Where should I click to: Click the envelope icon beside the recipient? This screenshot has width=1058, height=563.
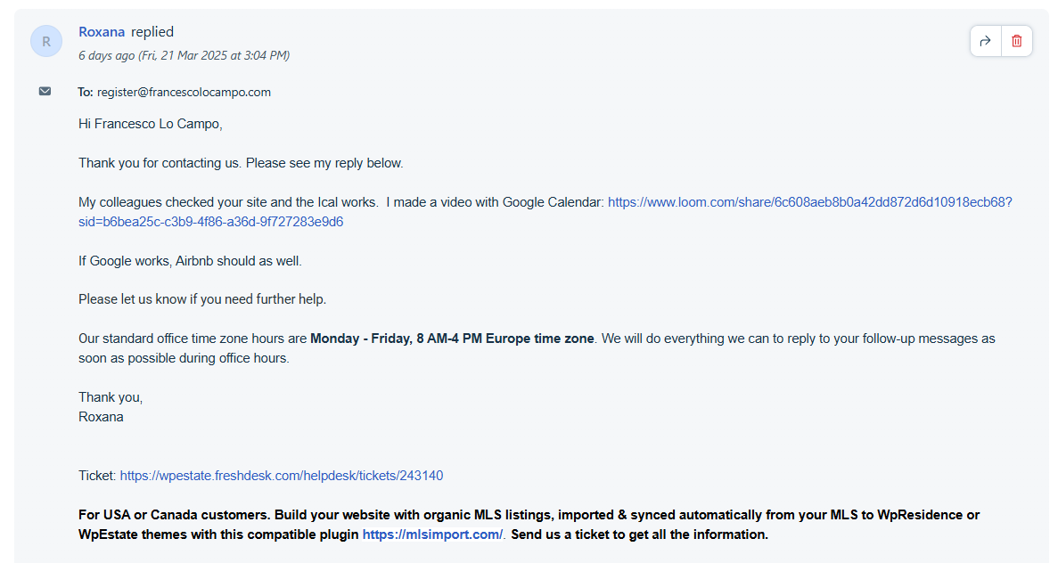(45, 91)
